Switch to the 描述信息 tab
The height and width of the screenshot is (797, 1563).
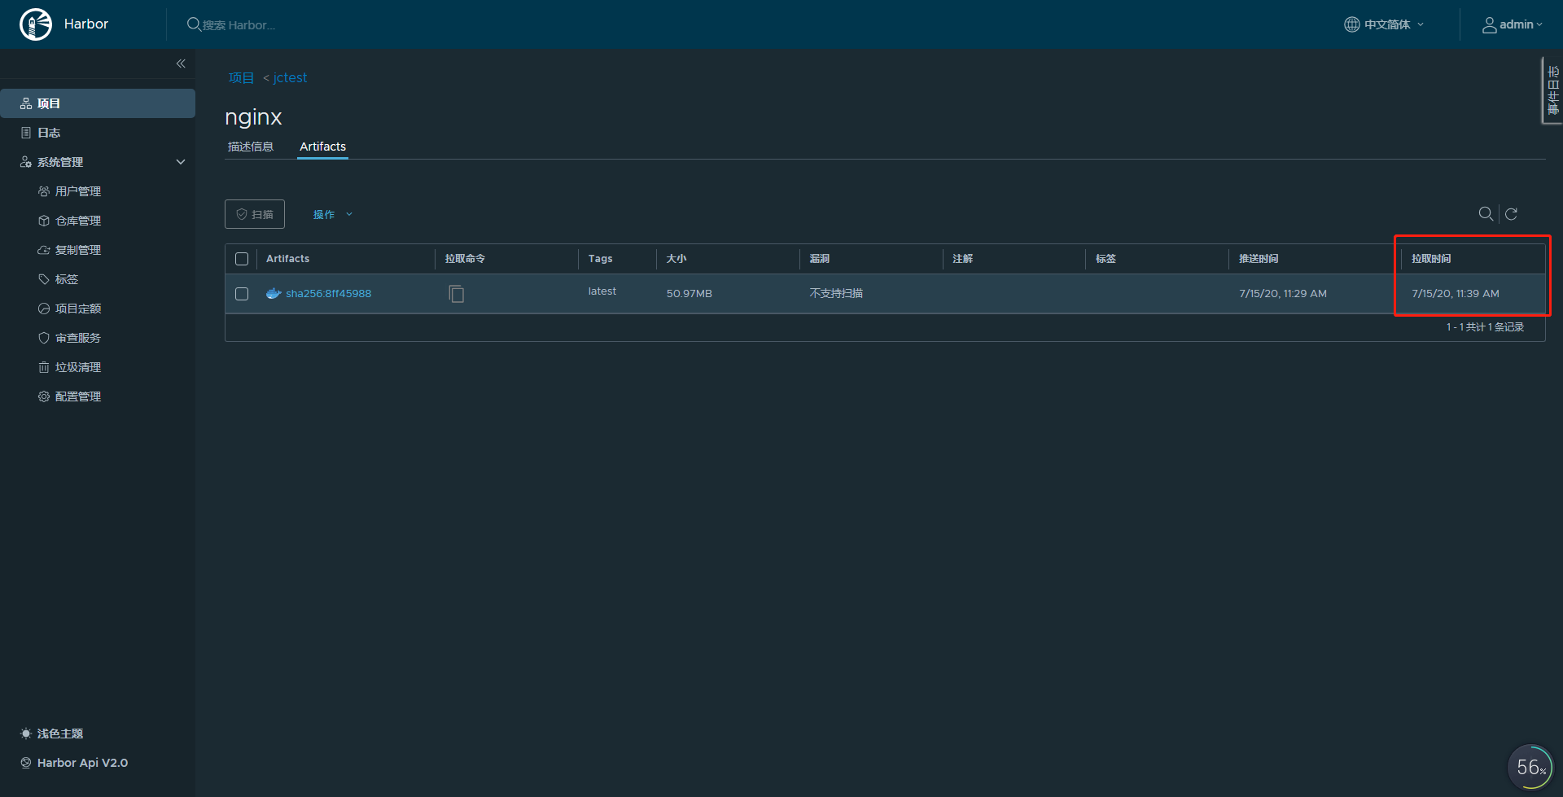[251, 147]
